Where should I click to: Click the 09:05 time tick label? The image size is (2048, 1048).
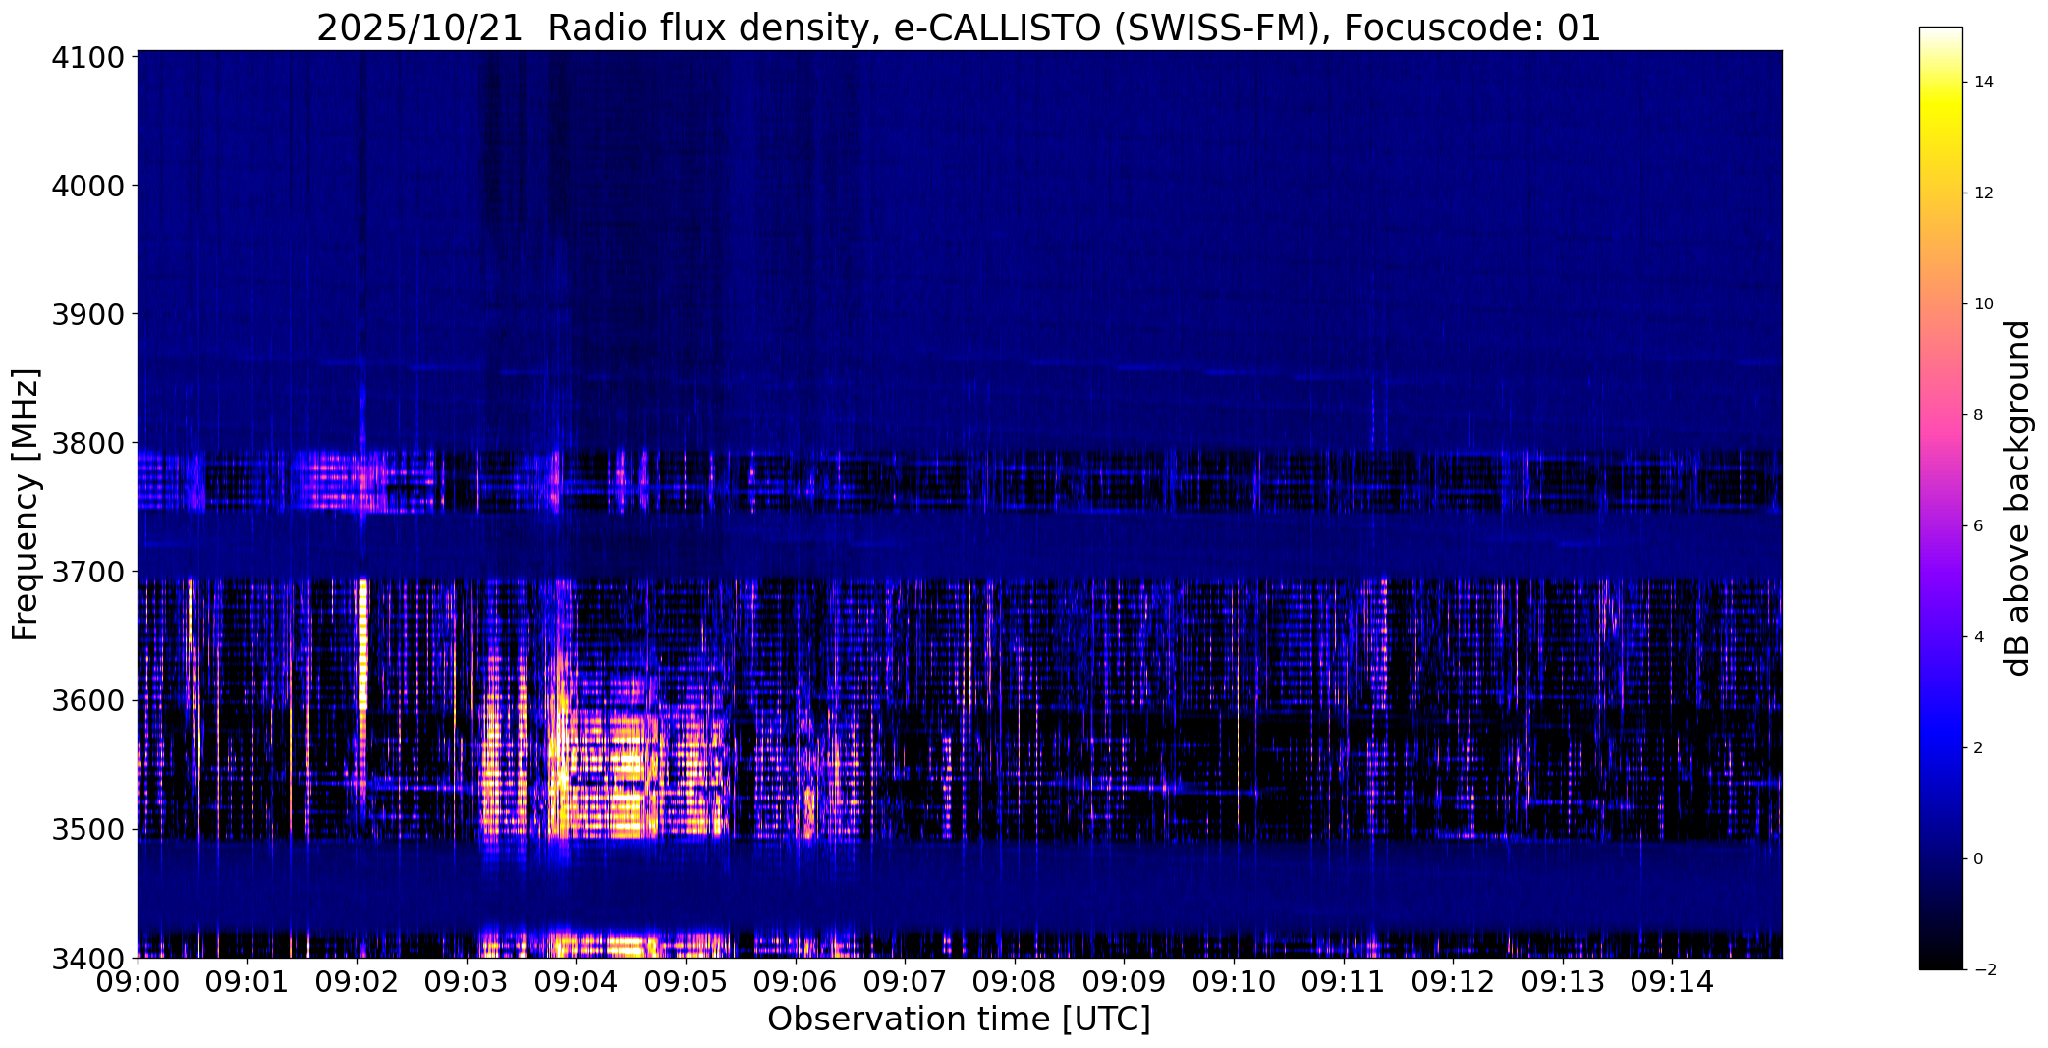tap(686, 981)
